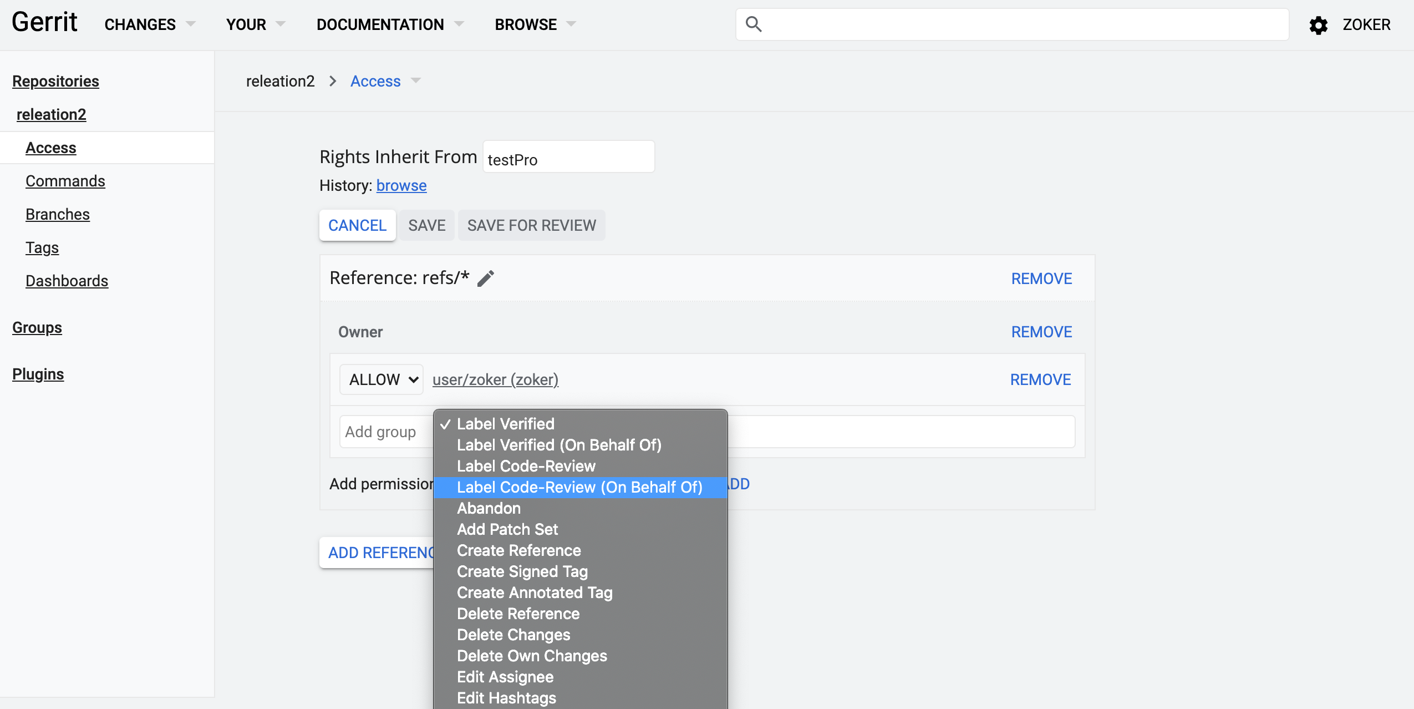Image resolution: width=1414 pixels, height=709 pixels.
Task: Open Repositories in the sidebar
Action: click(55, 81)
